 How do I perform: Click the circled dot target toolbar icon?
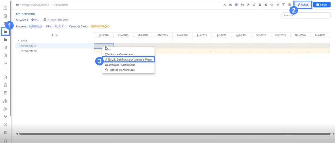(x=248, y=5)
